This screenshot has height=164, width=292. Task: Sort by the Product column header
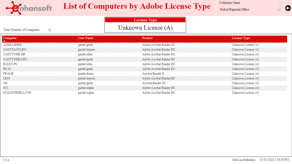pos(147,38)
